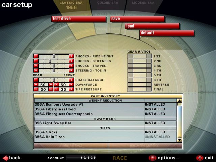The image size is (216, 162).
Task: Click the Sway Bars category header
Action: point(105,119)
